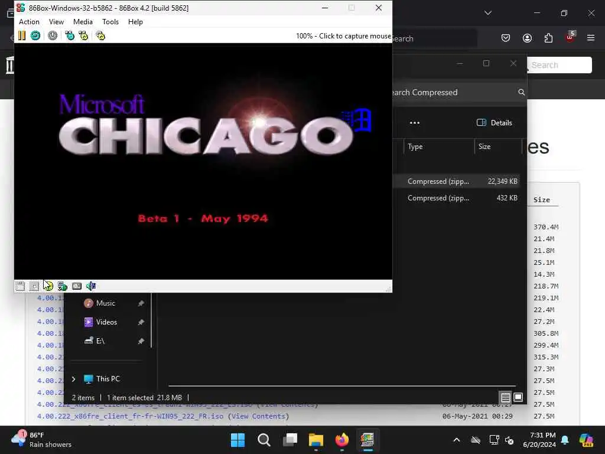Screen dimensions: 605x454
Task: Open Videos in Explorer sidebar
Action: 106,322
